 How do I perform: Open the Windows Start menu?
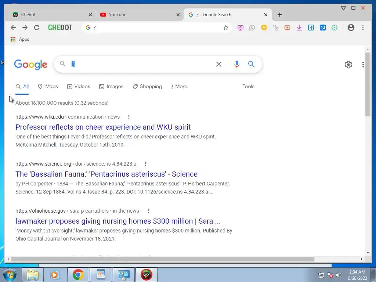[x=10, y=275]
